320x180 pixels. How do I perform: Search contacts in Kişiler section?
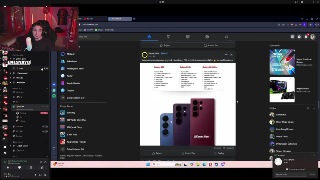point(308,108)
